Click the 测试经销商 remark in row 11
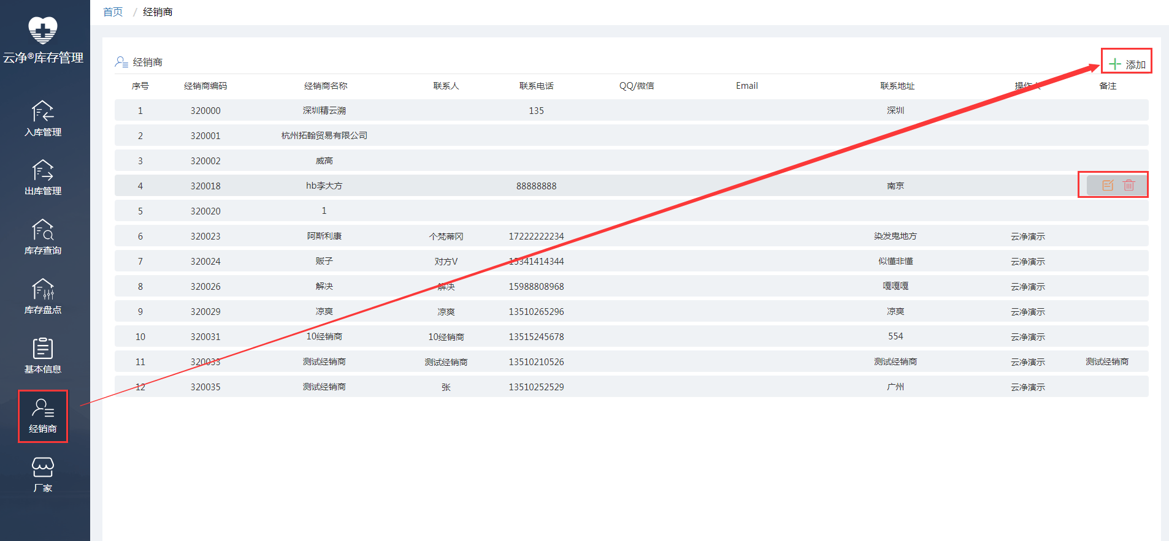This screenshot has width=1169, height=541. [x=1107, y=361]
